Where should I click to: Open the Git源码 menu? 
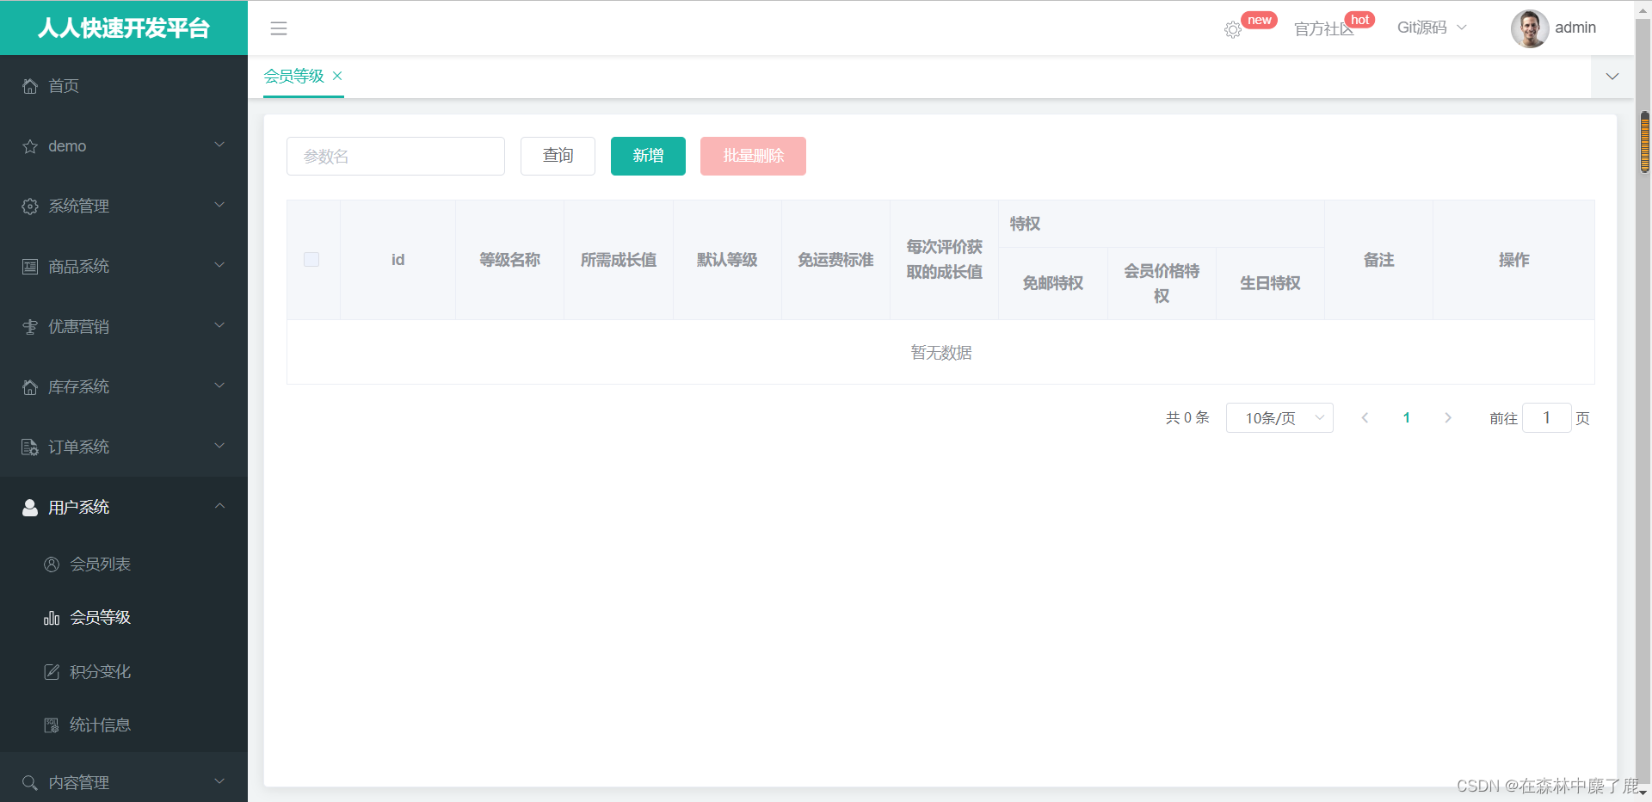1423,27
